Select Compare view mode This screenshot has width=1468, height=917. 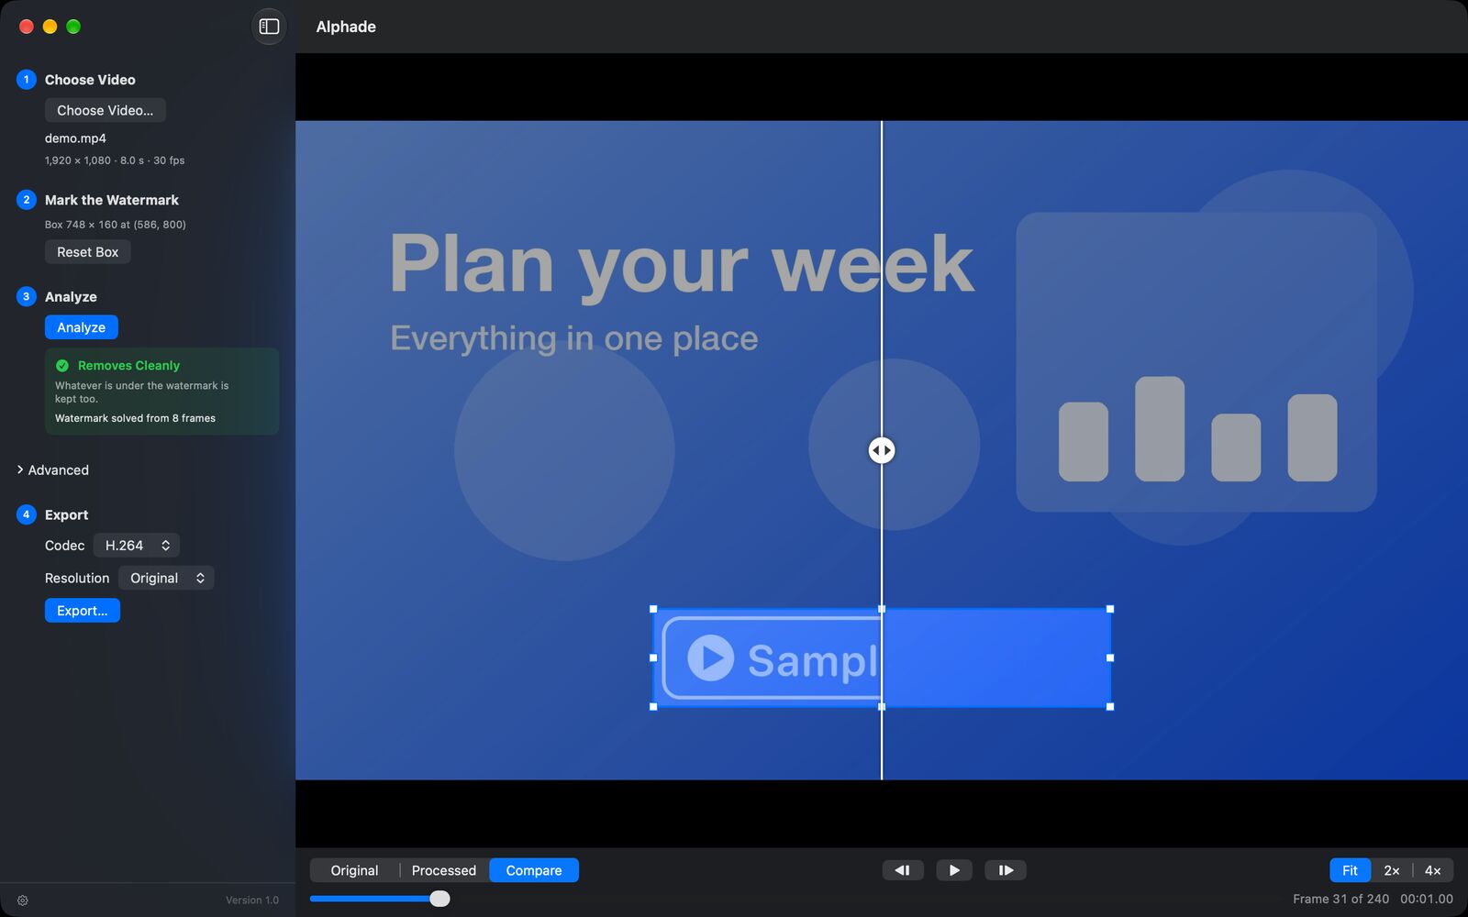[x=534, y=870]
